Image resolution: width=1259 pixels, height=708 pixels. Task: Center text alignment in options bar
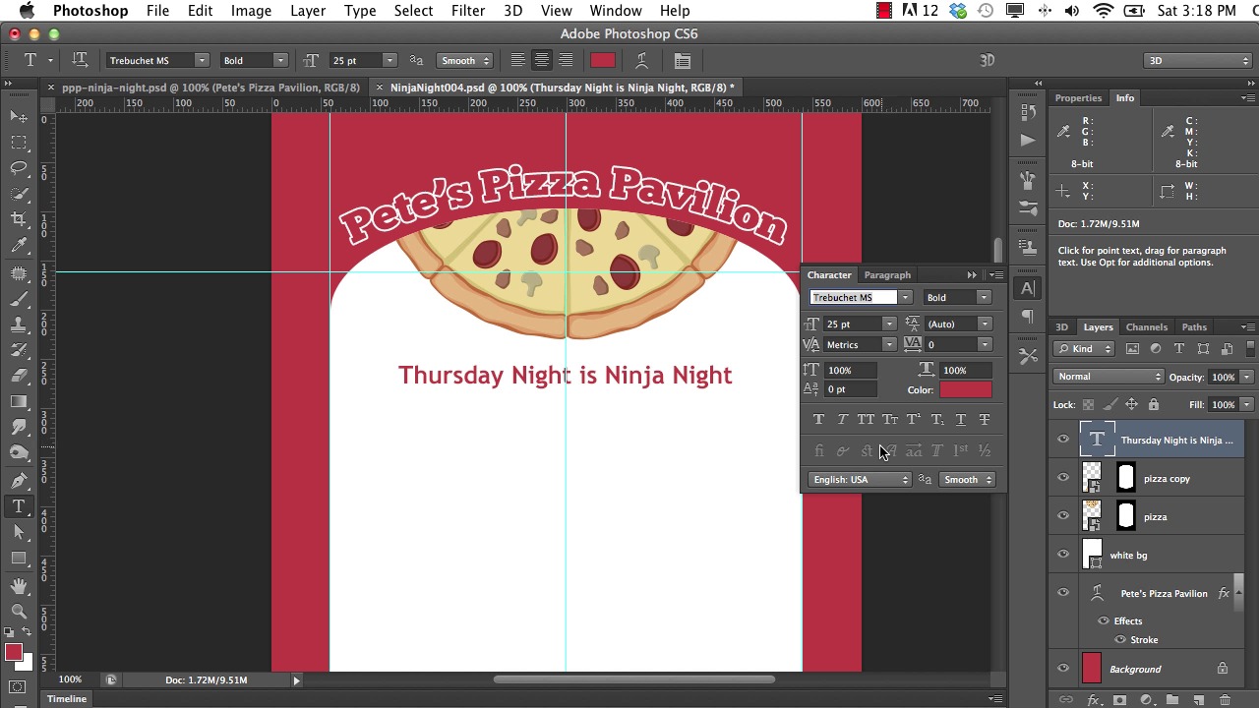(x=541, y=61)
